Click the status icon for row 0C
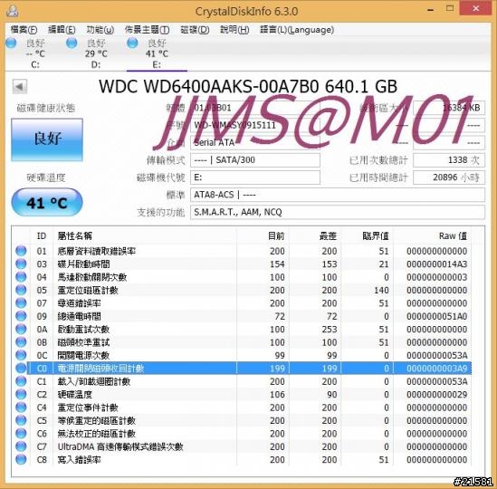This screenshot has width=497, height=489. pos(21,355)
